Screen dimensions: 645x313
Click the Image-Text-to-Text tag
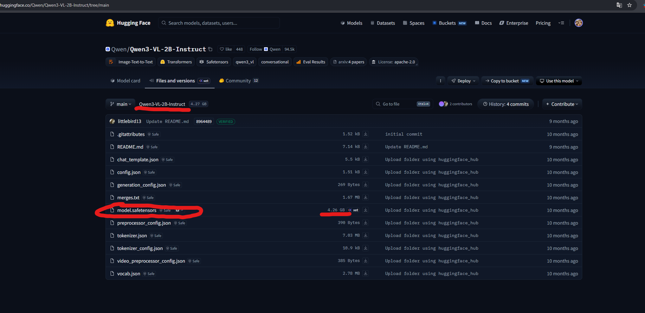click(131, 62)
